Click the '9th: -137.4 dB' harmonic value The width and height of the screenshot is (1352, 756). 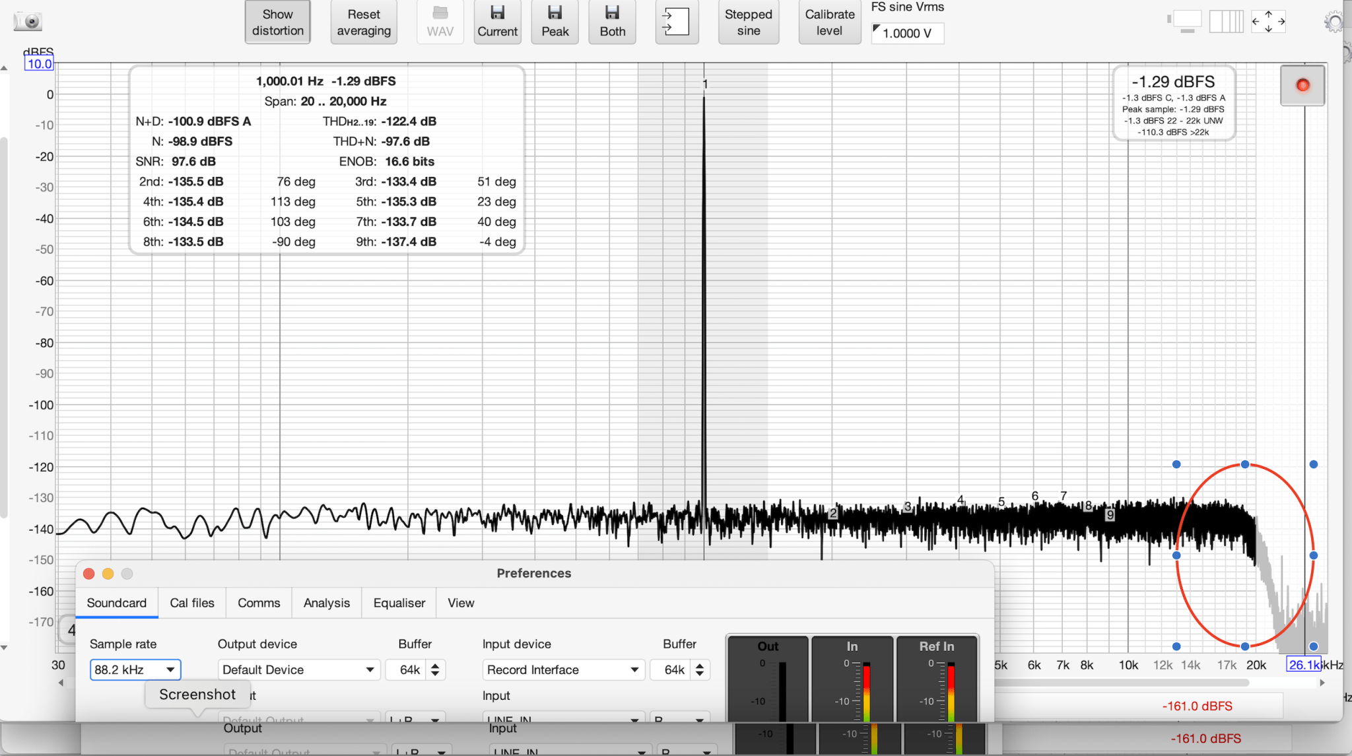[x=396, y=242]
